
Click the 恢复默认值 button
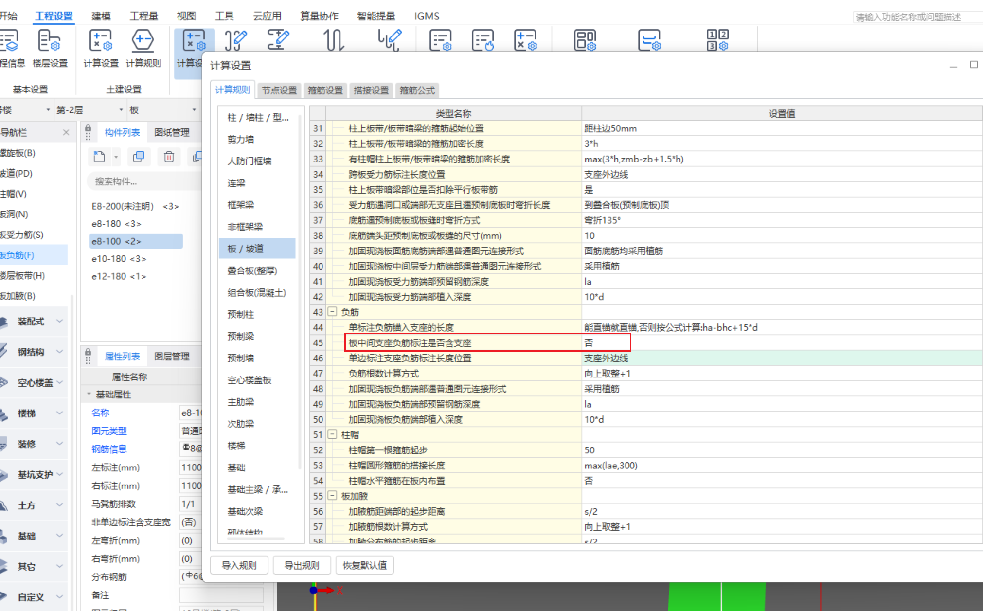364,565
